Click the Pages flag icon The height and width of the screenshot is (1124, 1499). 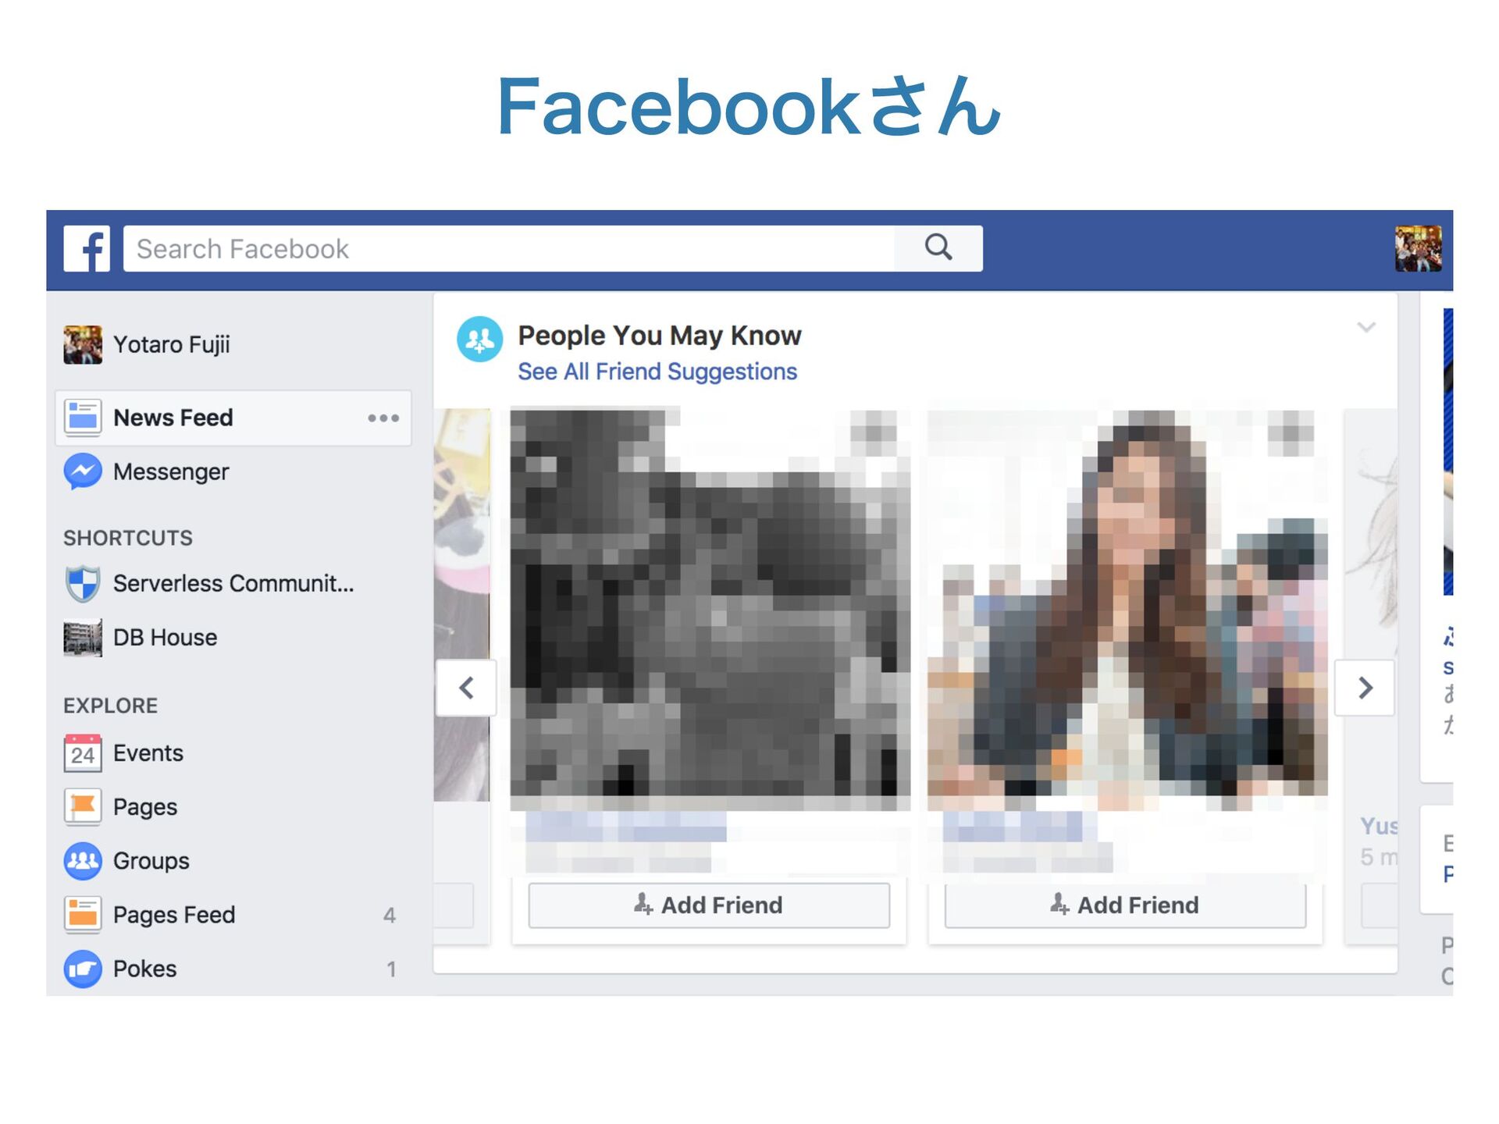coord(83,806)
